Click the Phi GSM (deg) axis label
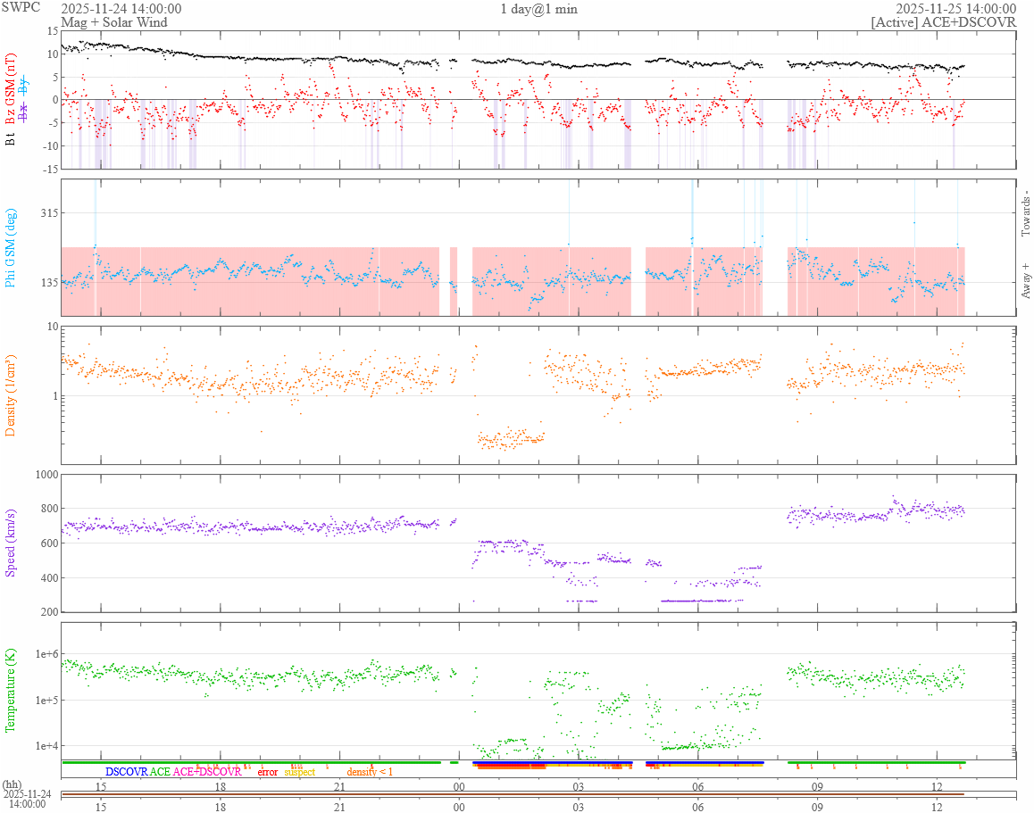 [x=11, y=247]
